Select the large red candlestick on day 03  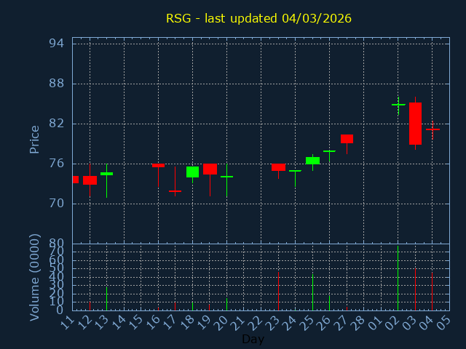click(415, 124)
